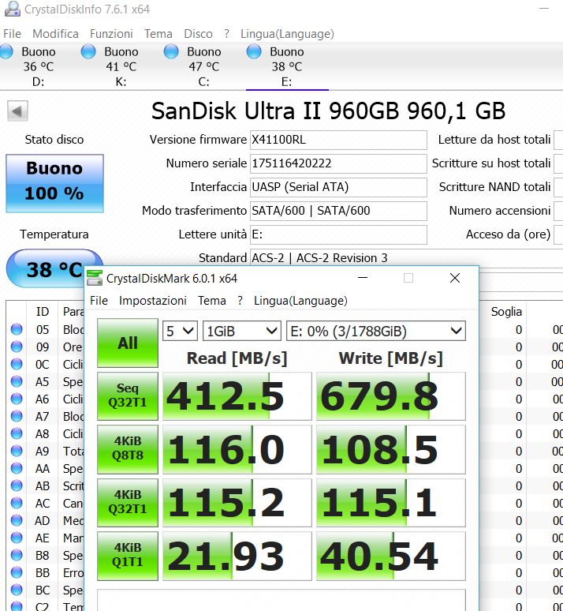The height and width of the screenshot is (611, 563).
Task: Click the blue status dot for attribute AE
Action: click(x=17, y=538)
